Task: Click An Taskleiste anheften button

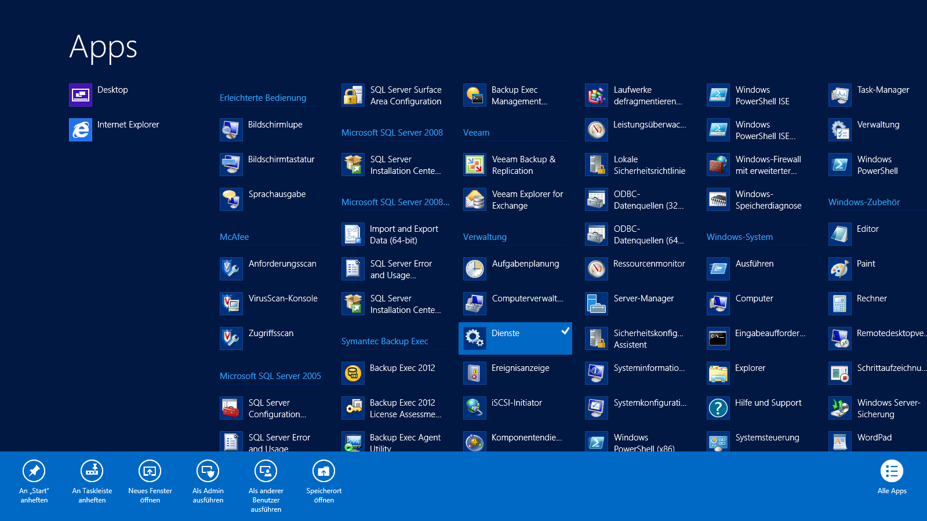Action: coord(92,482)
